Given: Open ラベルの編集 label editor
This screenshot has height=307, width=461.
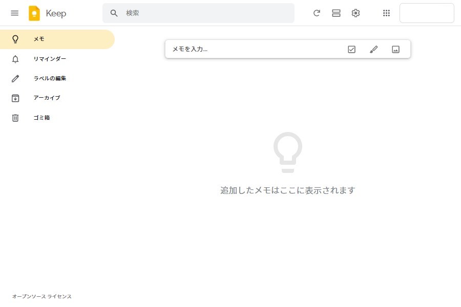Looking at the screenshot, I should coord(50,78).
